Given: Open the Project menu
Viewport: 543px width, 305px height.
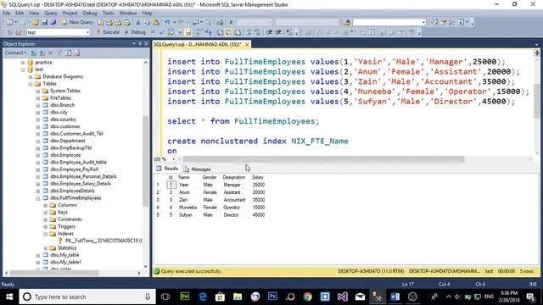Looking at the screenshot, I should coord(70,14).
